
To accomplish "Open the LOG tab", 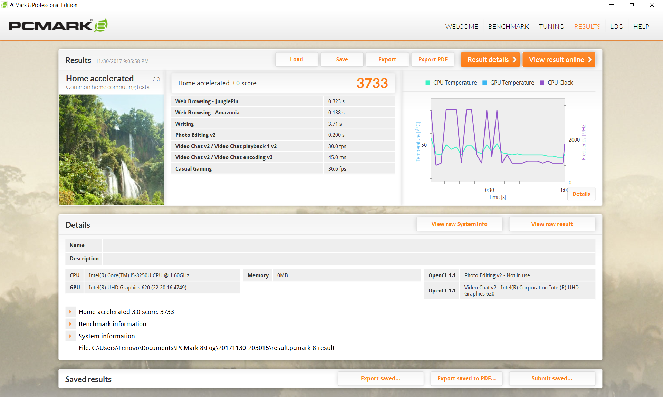I will [616, 27].
